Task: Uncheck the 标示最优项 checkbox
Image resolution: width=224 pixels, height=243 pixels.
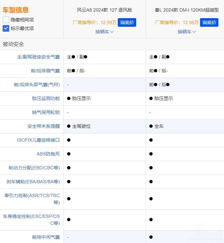Action: pyautogui.click(x=6, y=28)
